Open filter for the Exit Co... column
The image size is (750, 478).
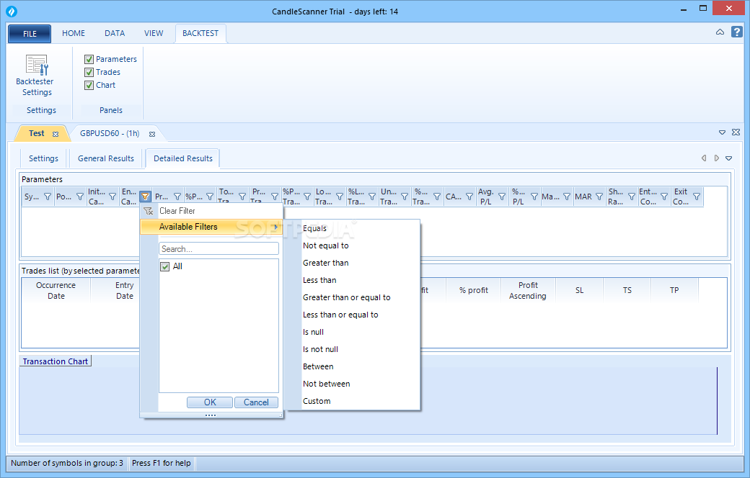point(697,197)
